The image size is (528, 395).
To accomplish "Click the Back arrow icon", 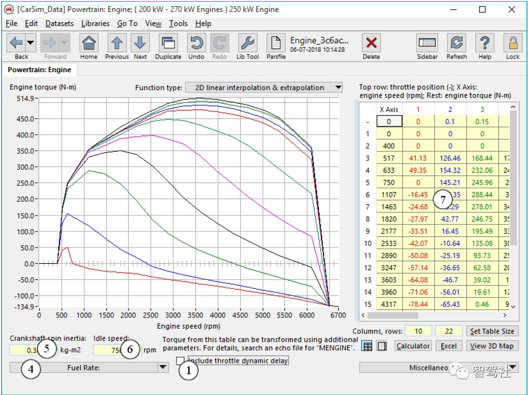I will (16, 43).
